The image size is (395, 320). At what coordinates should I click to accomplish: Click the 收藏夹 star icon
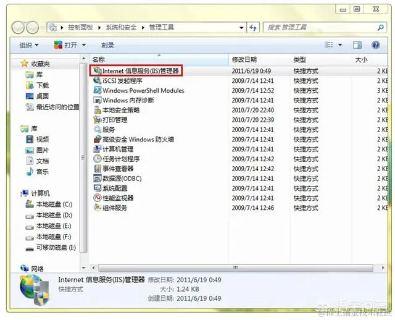24,64
